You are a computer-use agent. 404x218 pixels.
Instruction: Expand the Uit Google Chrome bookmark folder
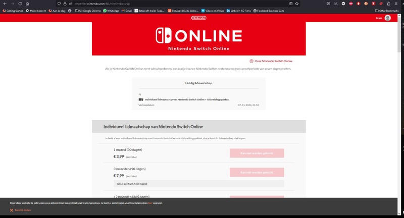coord(88,11)
